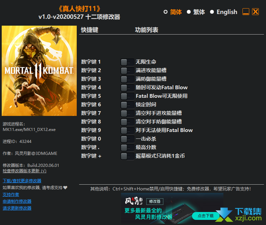This screenshot has height=225, width=266.
Task: Switch interface language to English
Action: [x=212, y=12]
